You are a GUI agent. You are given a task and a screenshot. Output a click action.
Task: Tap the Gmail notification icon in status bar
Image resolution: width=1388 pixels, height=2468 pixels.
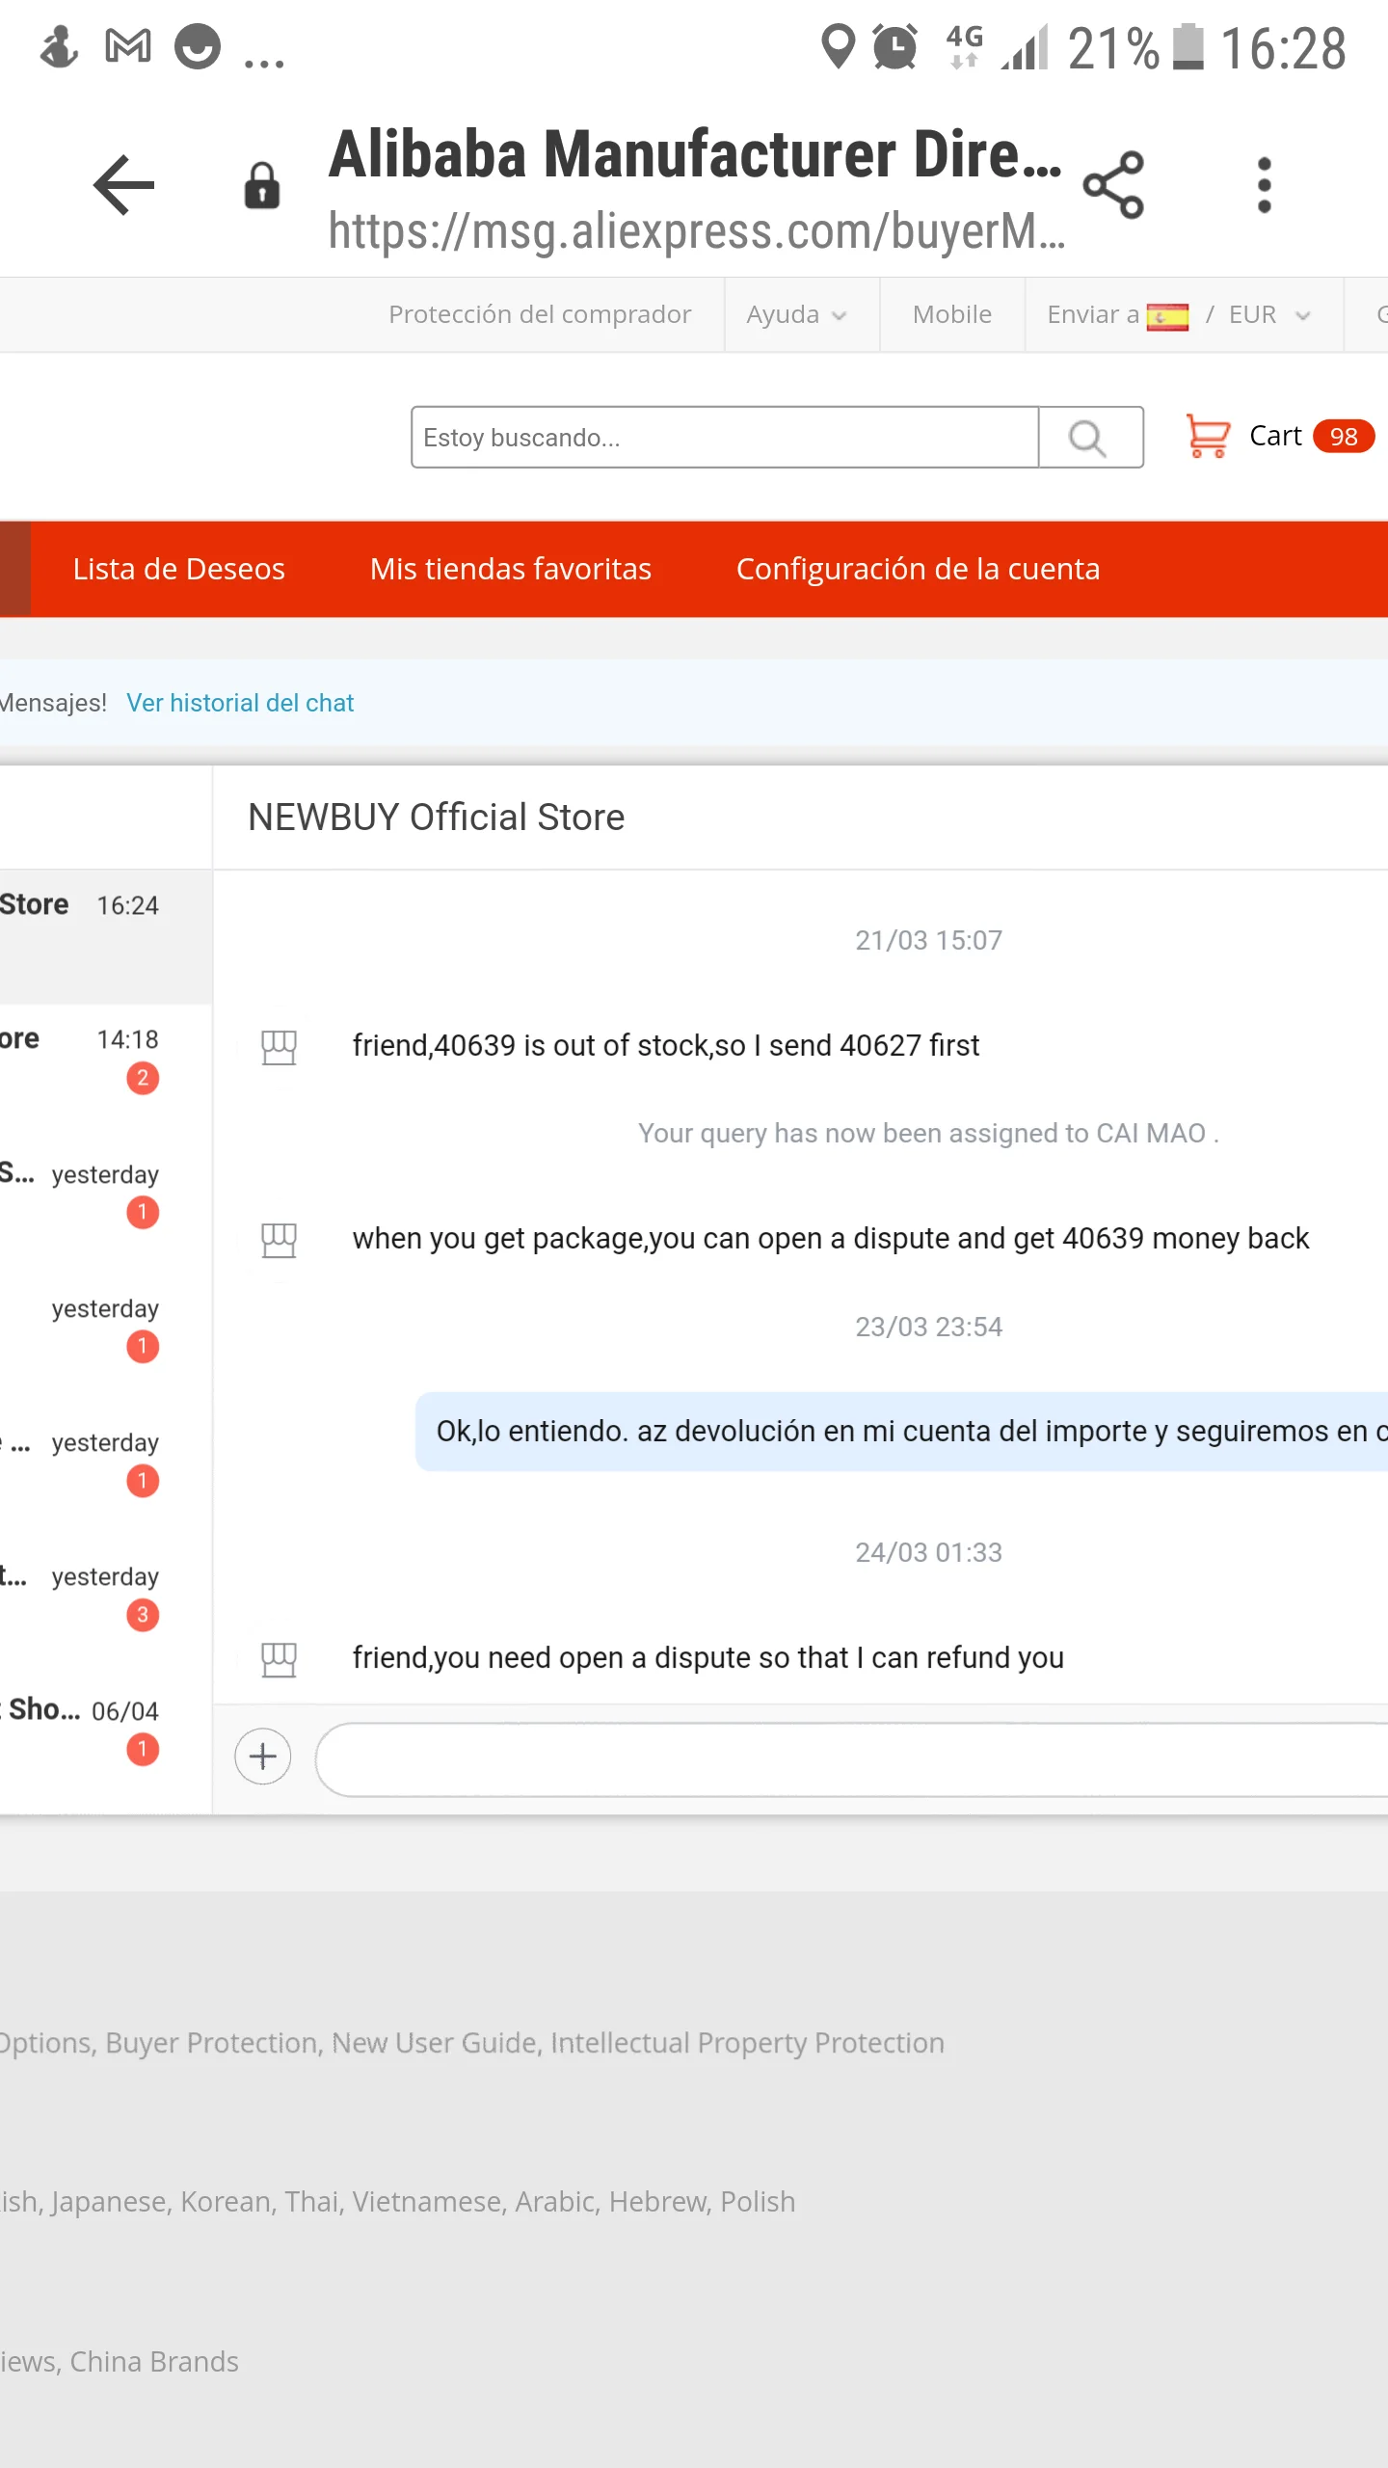tap(128, 46)
